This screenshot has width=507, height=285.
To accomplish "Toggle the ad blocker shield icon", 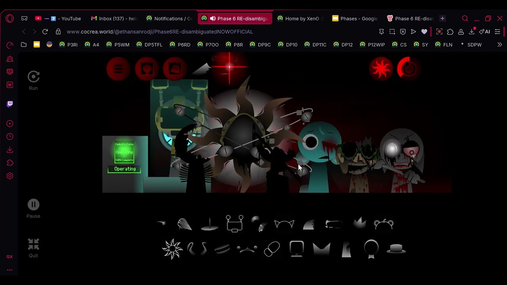I will [x=403, y=32].
